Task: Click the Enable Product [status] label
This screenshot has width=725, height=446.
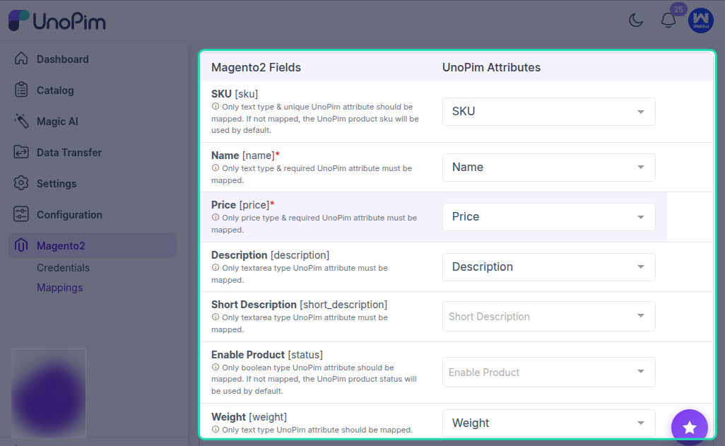Action: tap(267, 355)
